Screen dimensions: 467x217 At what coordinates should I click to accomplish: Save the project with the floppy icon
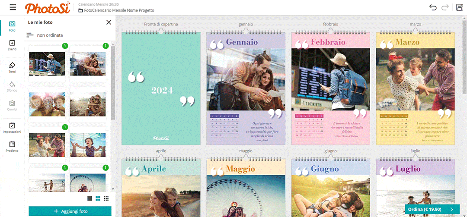coord(460,7)
